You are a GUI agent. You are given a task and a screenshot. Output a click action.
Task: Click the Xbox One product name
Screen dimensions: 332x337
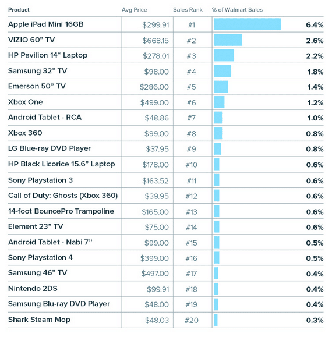26,102
